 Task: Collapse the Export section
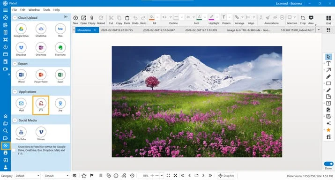pyautogui.click(x=15, y=64)
